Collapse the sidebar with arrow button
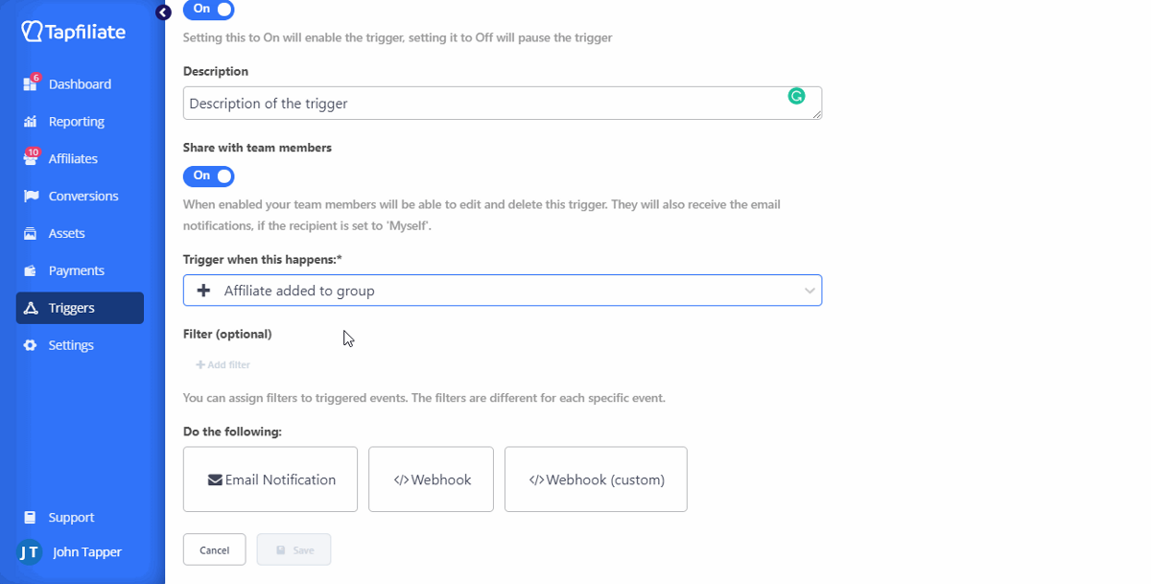 [163, 12]
